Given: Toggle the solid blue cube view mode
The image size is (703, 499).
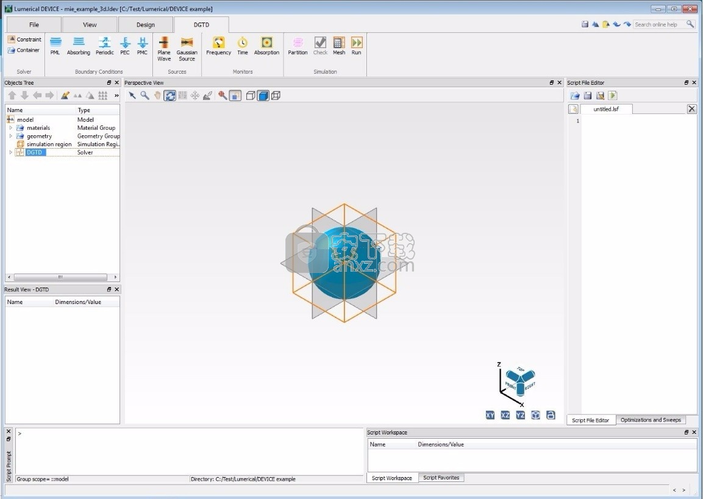Looking at the screenshot, I should [263, 96].
